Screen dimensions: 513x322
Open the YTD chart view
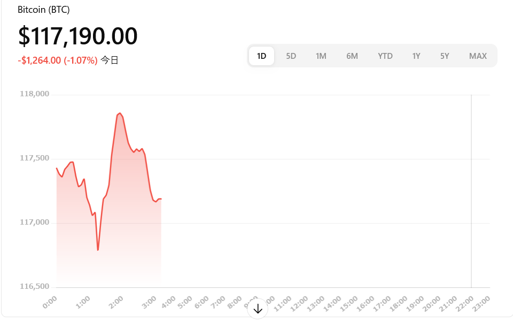[x=385, y=56]
